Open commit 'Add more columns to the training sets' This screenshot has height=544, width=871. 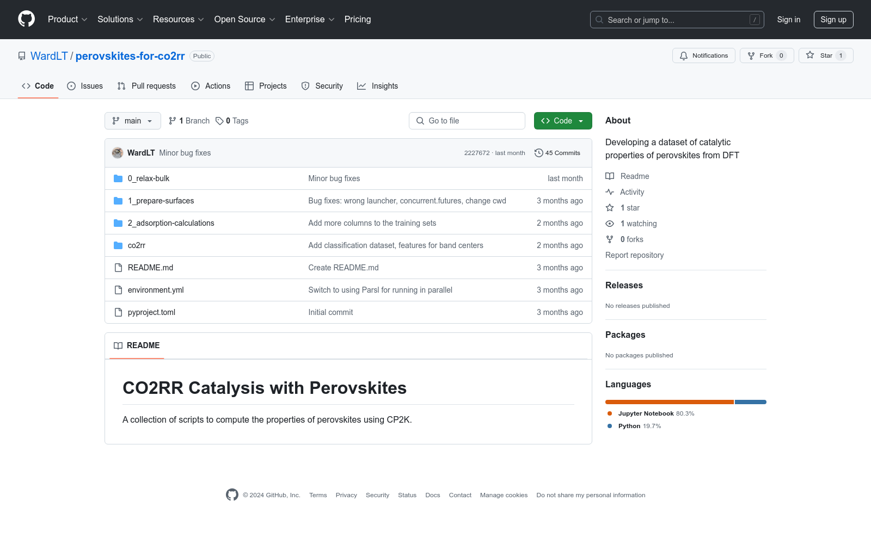coord(372,223)
